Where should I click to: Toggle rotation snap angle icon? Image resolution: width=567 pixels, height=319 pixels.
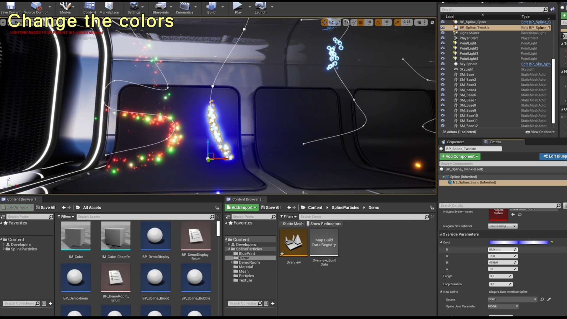tap(378, 22)
